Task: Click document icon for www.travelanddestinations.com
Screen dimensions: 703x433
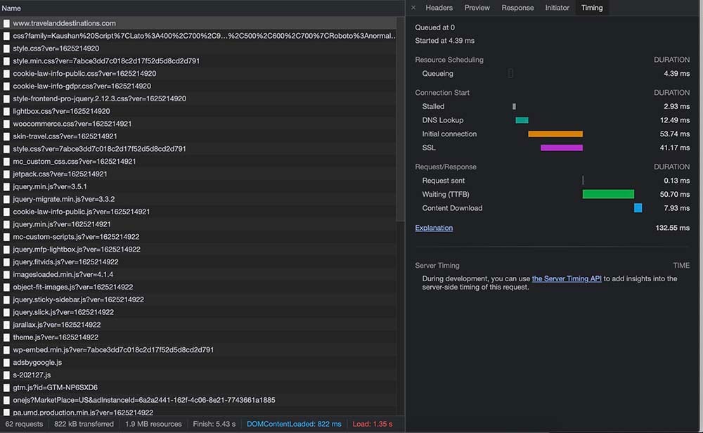Action: tap(6, 23)
